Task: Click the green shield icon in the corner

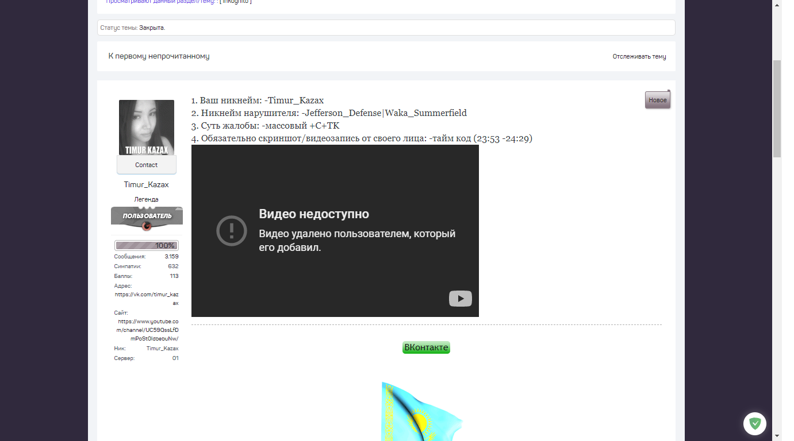Action: click(755, 424)
